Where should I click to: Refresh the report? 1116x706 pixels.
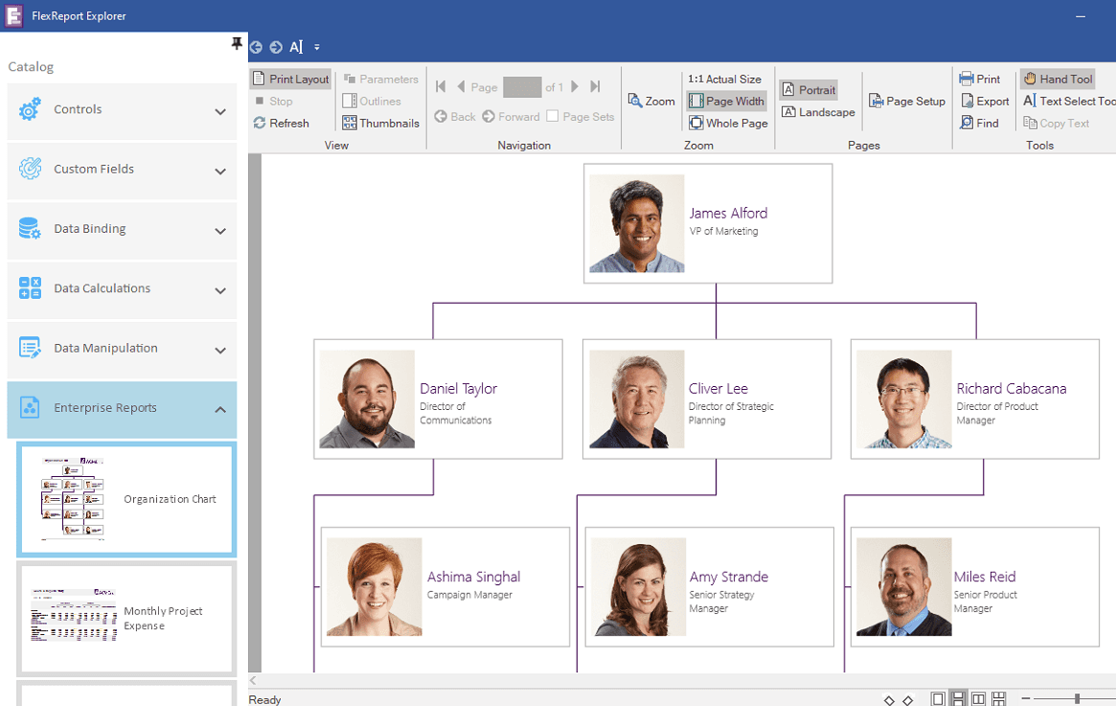tap(281, 124)
